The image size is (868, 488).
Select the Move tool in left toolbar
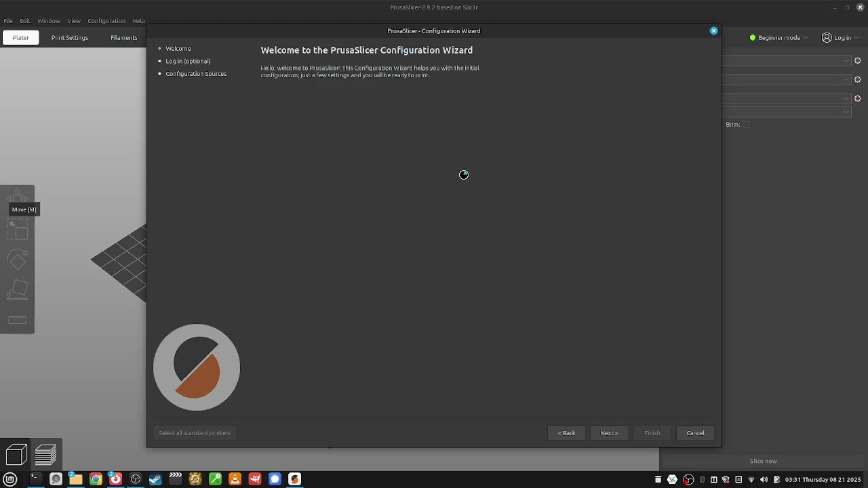pyautogui.click(x=18, y=196)
